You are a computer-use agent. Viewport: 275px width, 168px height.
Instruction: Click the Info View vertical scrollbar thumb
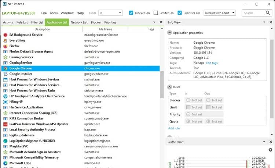(x=272, y=79)
